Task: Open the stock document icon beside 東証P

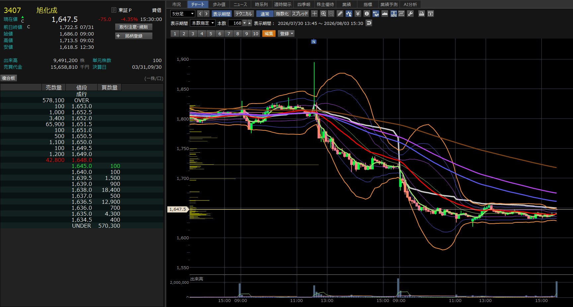Action: (x=114, y=10)
